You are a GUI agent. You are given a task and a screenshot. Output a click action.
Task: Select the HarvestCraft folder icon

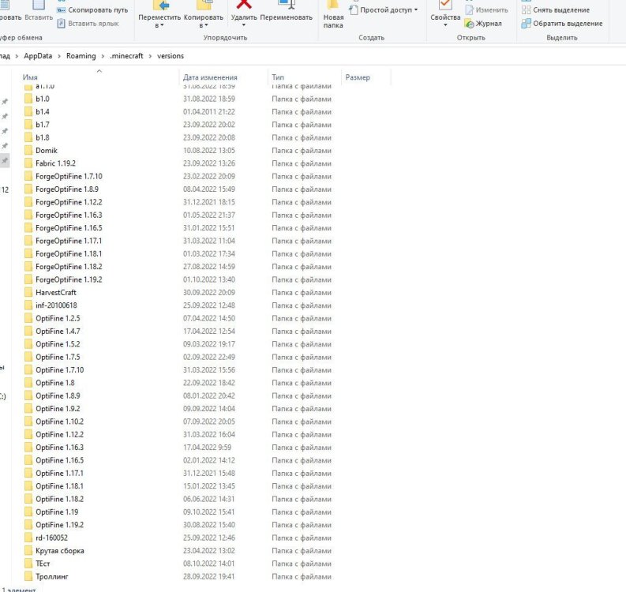tap(28, 293)
